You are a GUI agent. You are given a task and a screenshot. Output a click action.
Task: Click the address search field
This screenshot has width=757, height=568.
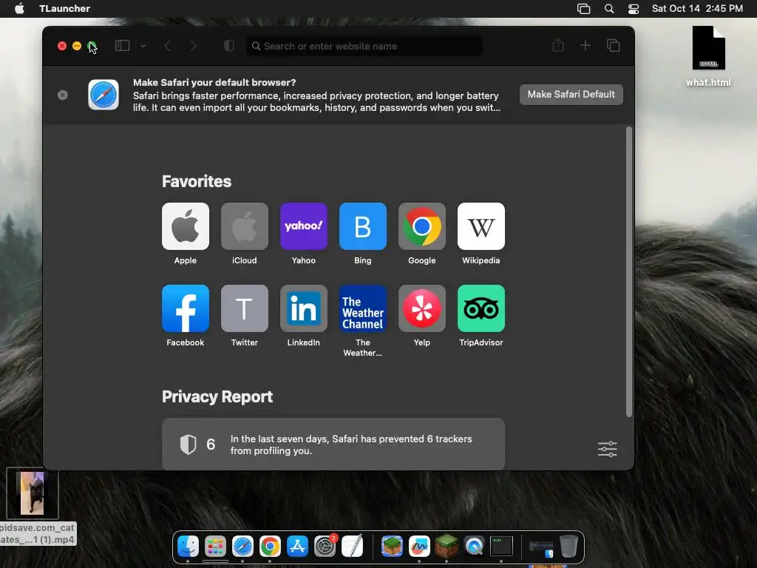(364, 46)
